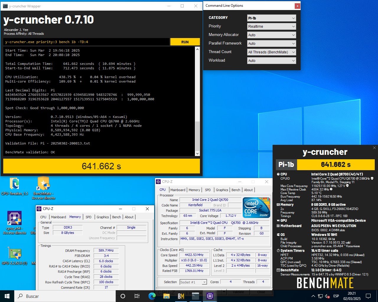Click the Memory module icon in BenchMate panel
This screenshot has height=302, width=378.
click(x=278, y=205)
